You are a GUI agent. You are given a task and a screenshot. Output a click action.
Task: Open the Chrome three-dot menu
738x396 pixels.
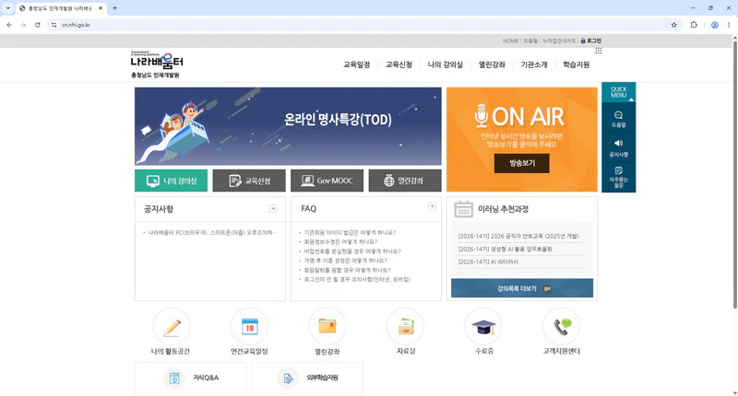[729, 25]
